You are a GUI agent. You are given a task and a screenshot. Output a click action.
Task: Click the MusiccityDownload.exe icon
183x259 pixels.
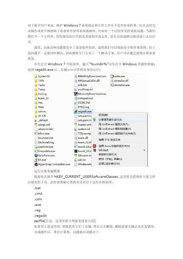(76, 94)
